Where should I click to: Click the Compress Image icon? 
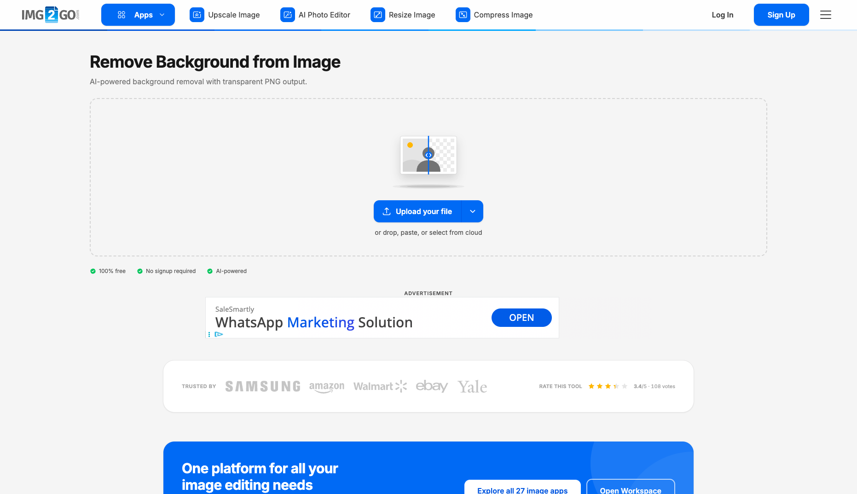[463, 15]
